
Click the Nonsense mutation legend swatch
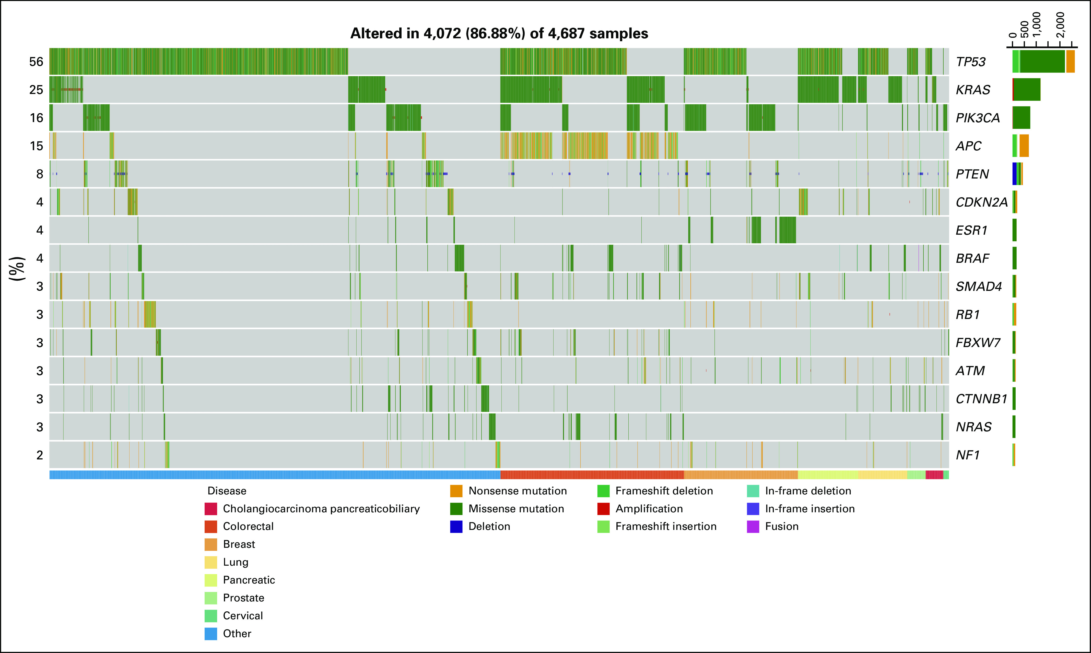(456, 491)
